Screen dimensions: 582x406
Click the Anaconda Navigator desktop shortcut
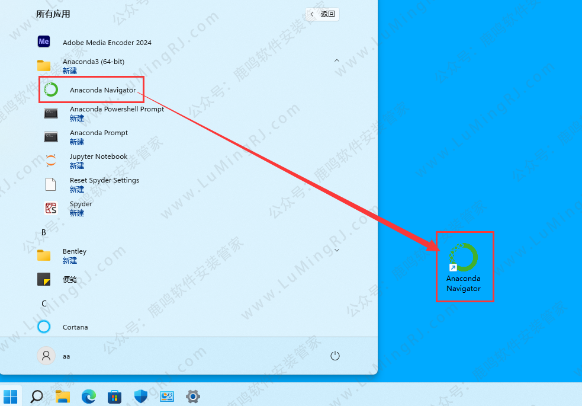pos(464,267)
